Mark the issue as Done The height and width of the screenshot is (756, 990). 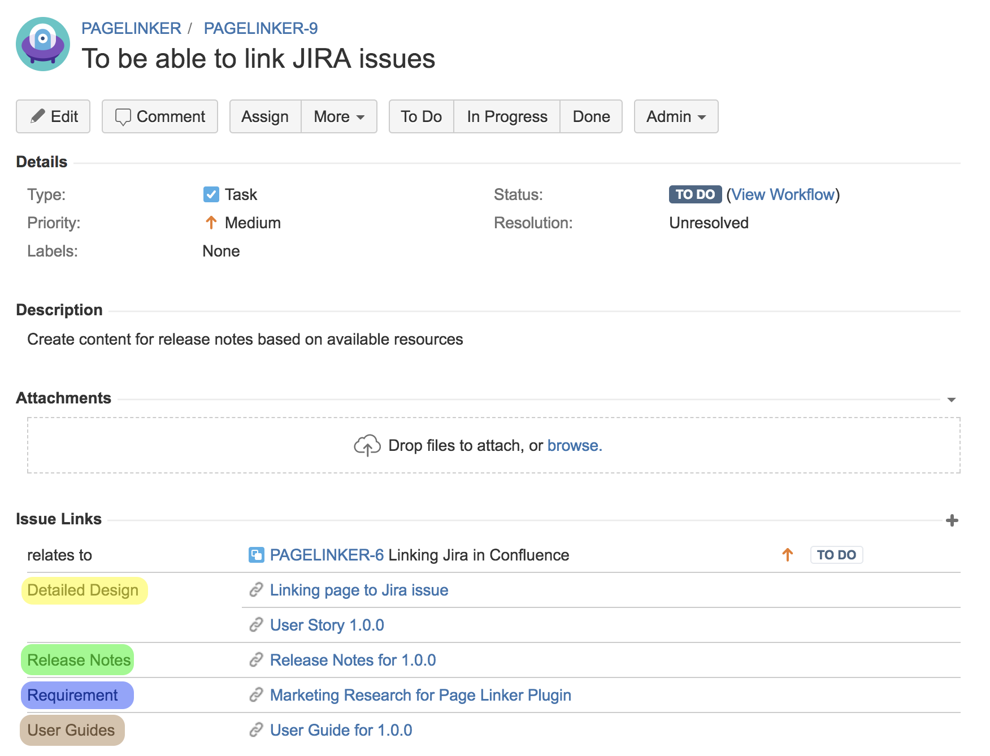point(591,116)
